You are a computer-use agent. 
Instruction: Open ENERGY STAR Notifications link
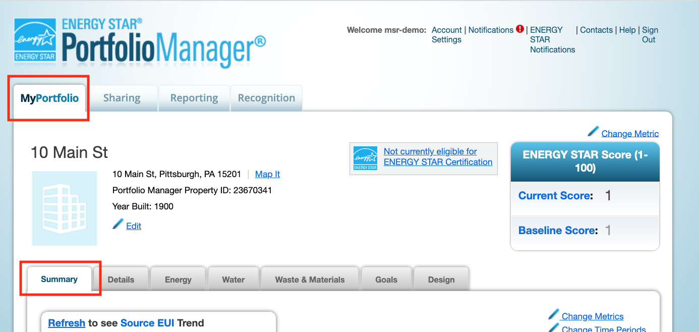click(x=552, y=40)
